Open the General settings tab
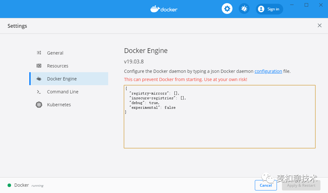This screenshot has width=328, height=193. tap(55, 53)
